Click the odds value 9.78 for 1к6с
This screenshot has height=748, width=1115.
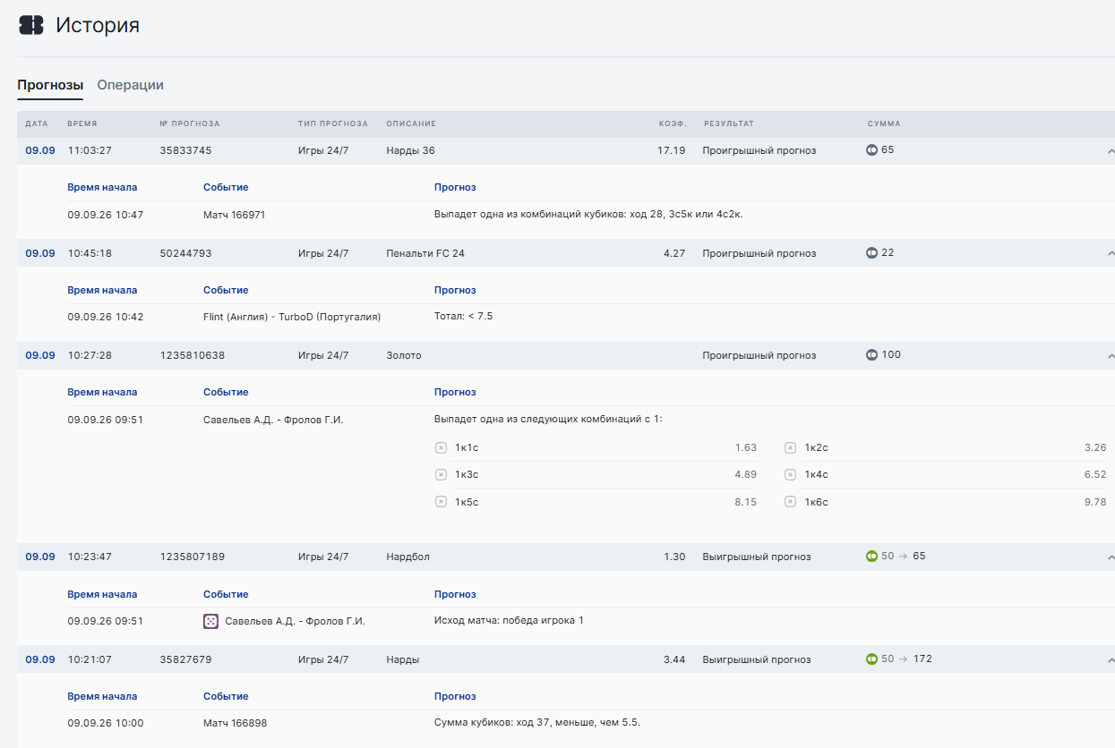click(x=1095, y=502)
